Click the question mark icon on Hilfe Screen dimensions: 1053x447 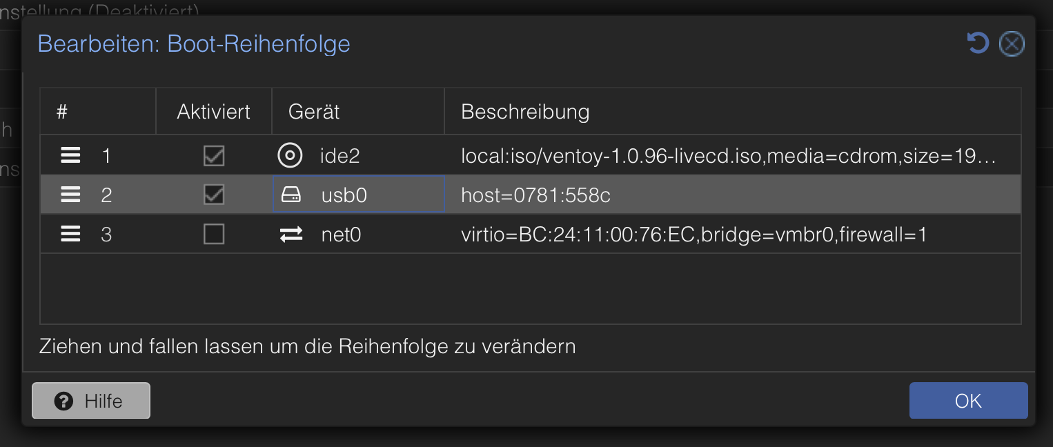[63, 401]
